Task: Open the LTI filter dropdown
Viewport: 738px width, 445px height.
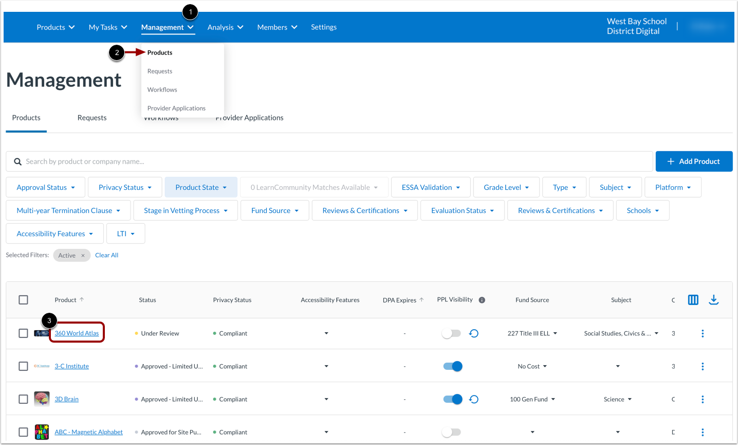Action: 126,234
